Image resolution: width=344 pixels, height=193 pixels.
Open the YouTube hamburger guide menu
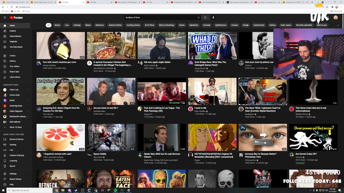click(x=5, y=18)
